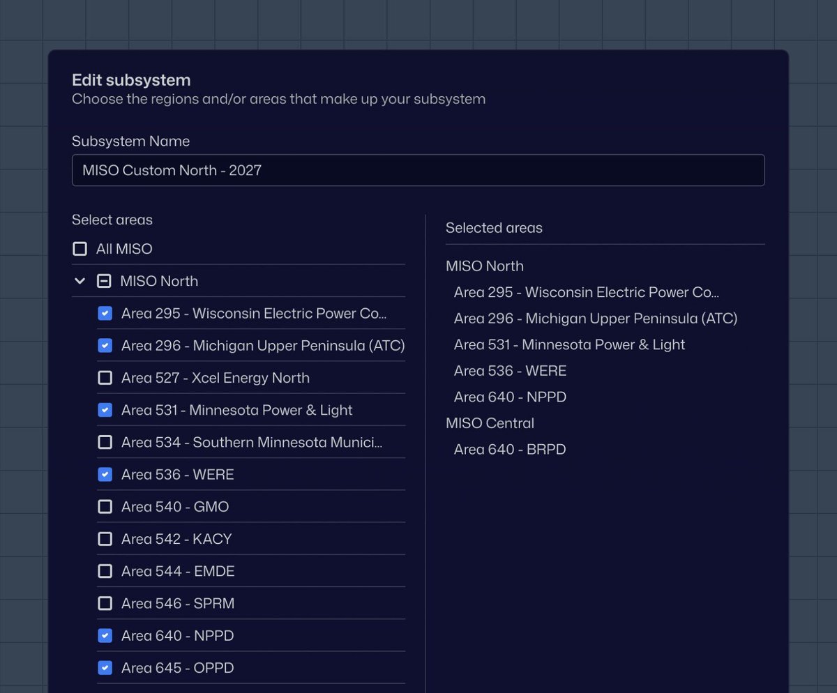This screenshot has height=693, width=837.
Task: Check Area 534 Southern Minnesota Municipal checkbox
Action: coord(105,442)
